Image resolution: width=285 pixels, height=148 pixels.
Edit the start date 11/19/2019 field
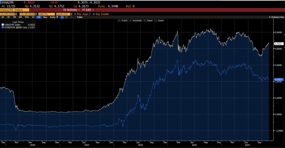tap(8, 14)
